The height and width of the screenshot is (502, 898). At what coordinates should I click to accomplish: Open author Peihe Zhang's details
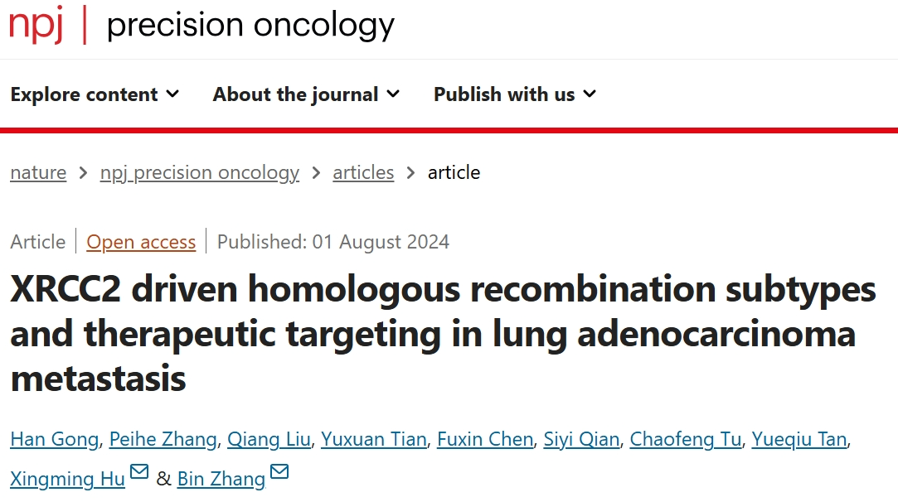pos(163,439)
